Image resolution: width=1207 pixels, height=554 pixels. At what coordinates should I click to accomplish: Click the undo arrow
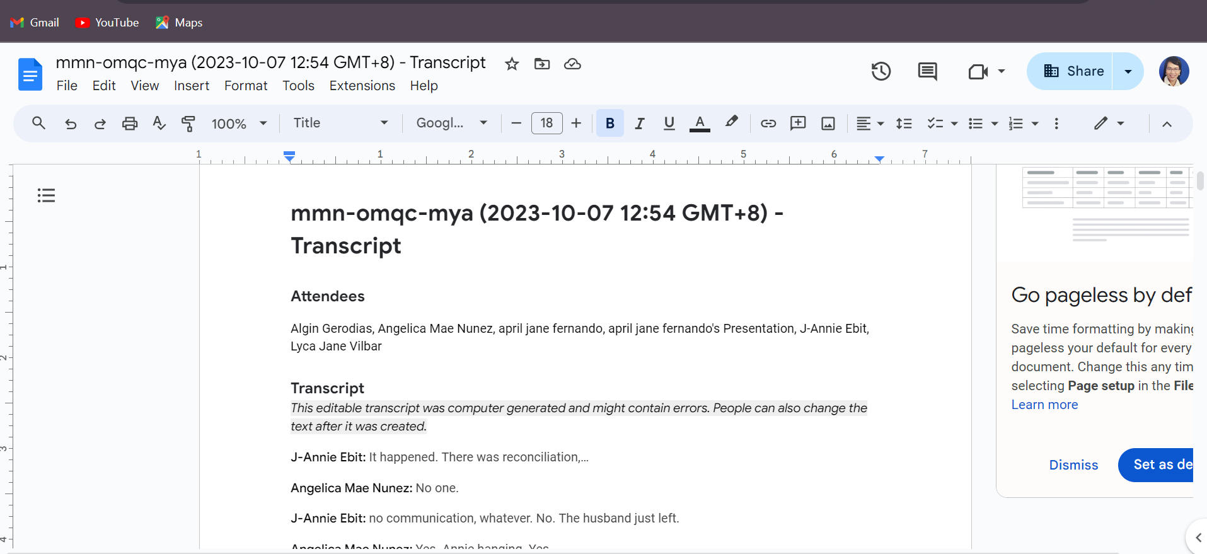(x=71, y=124)
